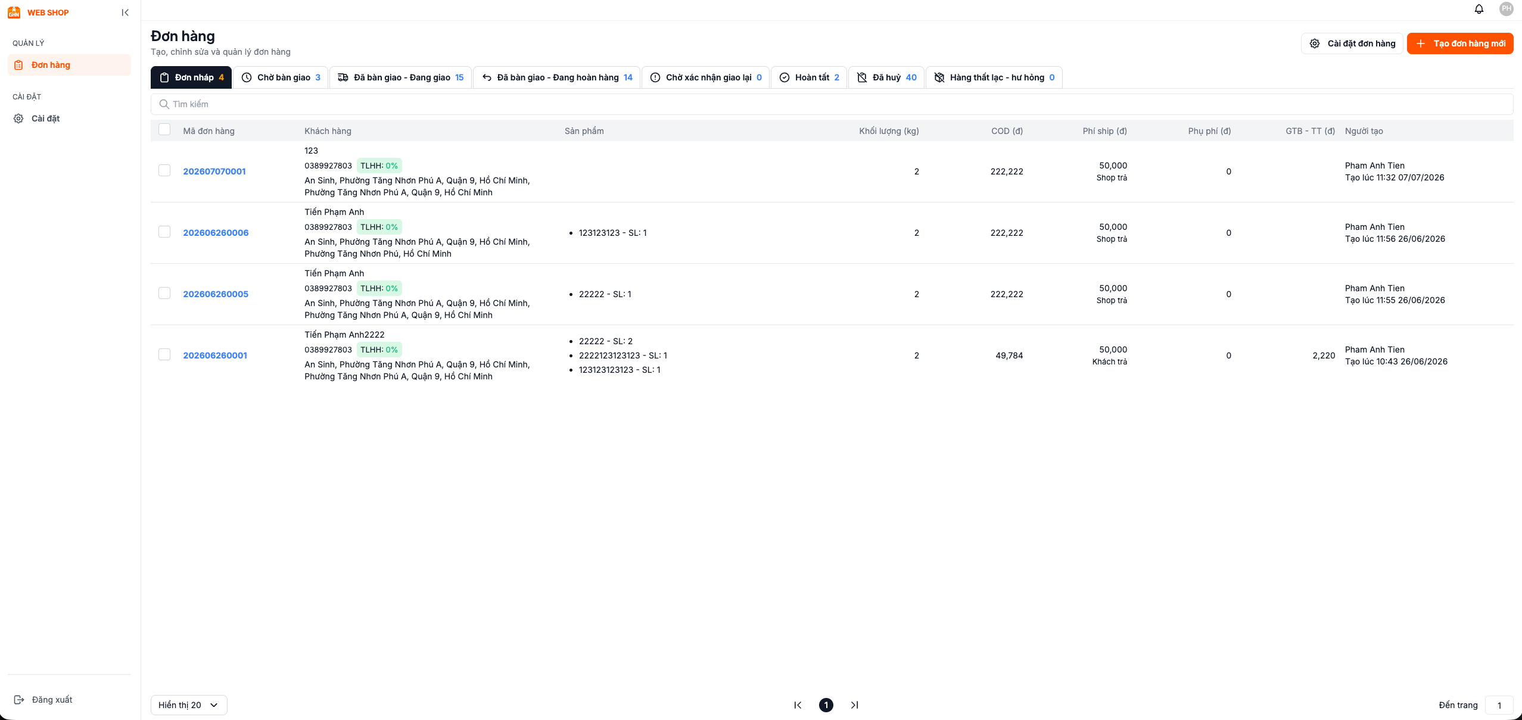This screenshot has width=1522, height=720.
Task: Open the notifications bell
Action: 1479,9
